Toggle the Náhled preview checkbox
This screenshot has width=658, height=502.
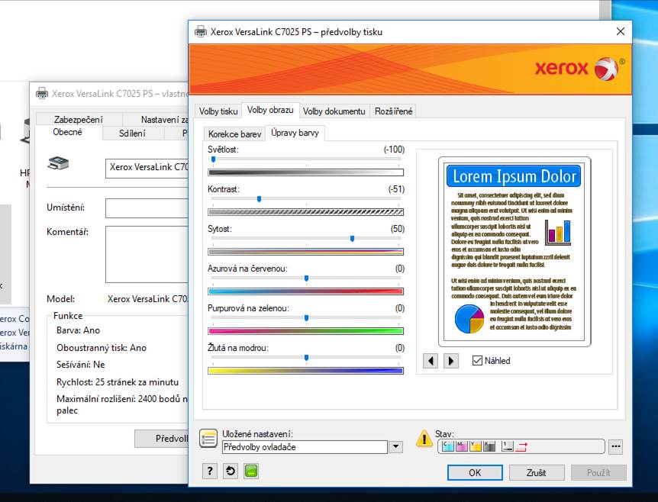pyautogui.click(x=478, y=361)
